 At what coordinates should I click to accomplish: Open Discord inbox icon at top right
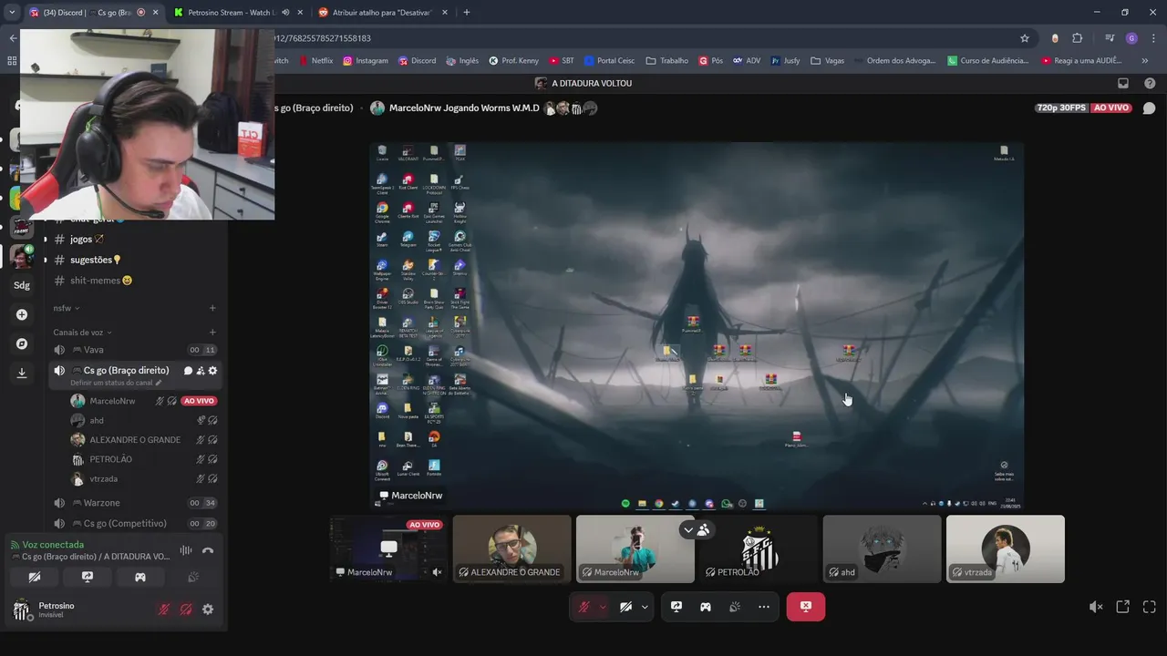coord(1123,83)
